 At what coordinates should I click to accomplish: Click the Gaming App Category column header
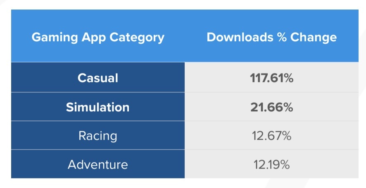98,36
